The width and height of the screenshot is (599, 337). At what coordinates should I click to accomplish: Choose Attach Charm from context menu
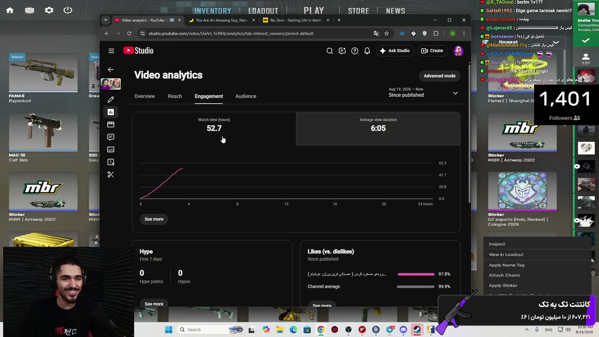pos(504,275)
